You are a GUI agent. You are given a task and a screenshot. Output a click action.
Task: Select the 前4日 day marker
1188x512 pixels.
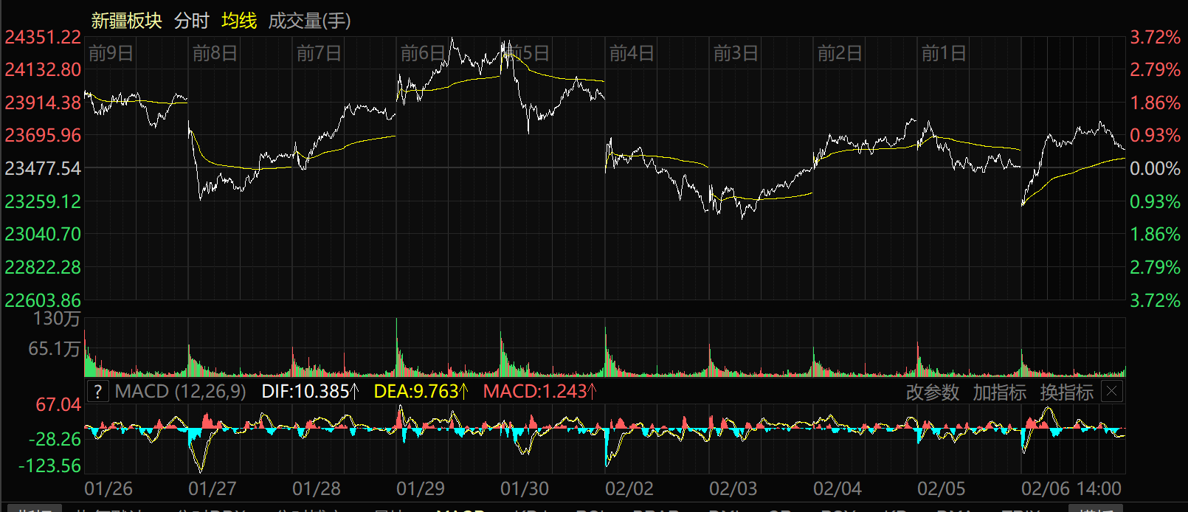point(632,53)
